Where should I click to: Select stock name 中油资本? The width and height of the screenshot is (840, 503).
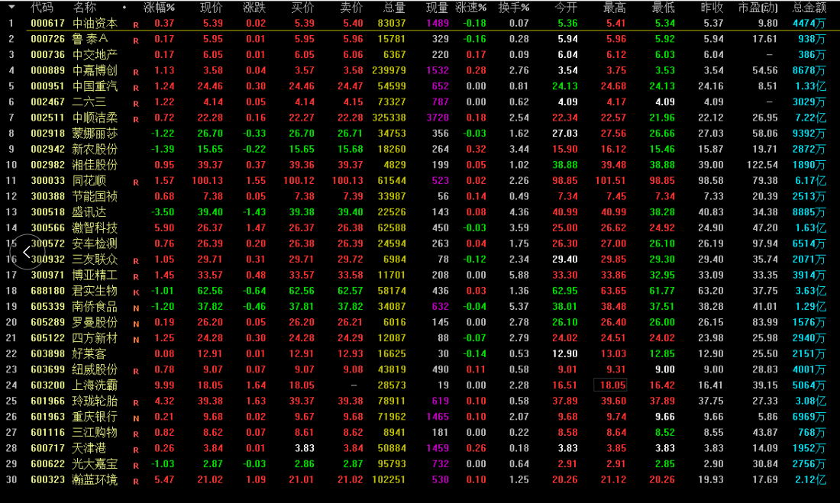95,24
